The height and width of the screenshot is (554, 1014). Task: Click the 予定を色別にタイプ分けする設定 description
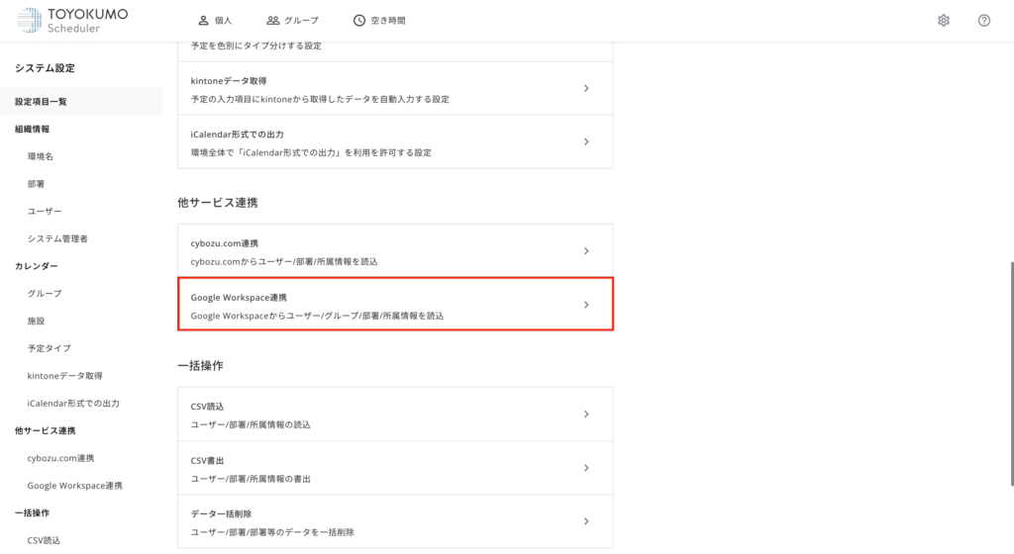coord(256,46)
